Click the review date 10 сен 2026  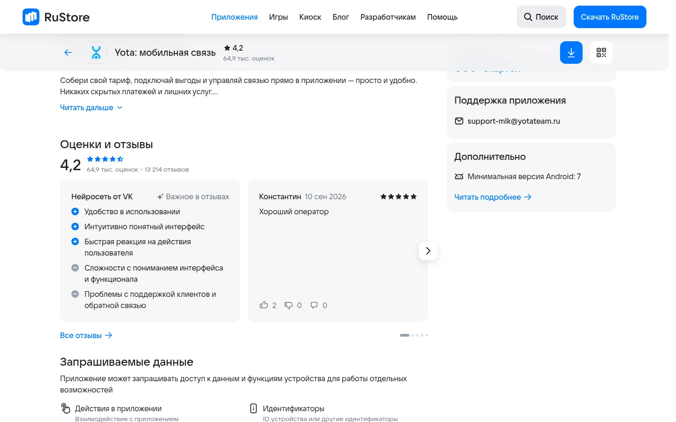[326, 196]
